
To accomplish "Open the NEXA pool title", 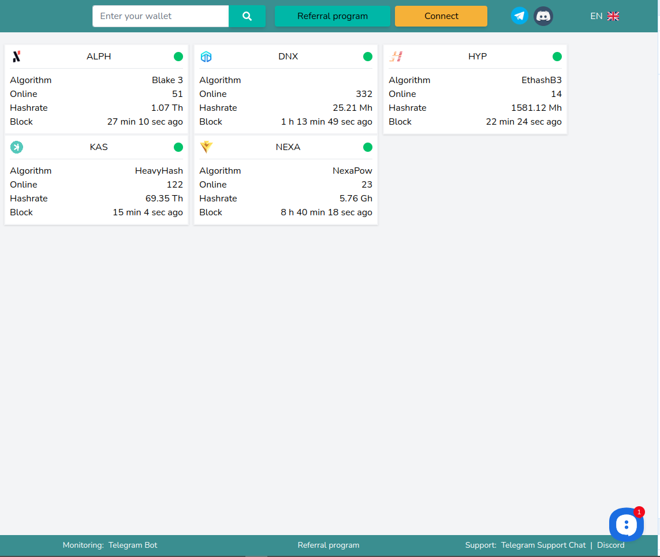I will (288, 147).
